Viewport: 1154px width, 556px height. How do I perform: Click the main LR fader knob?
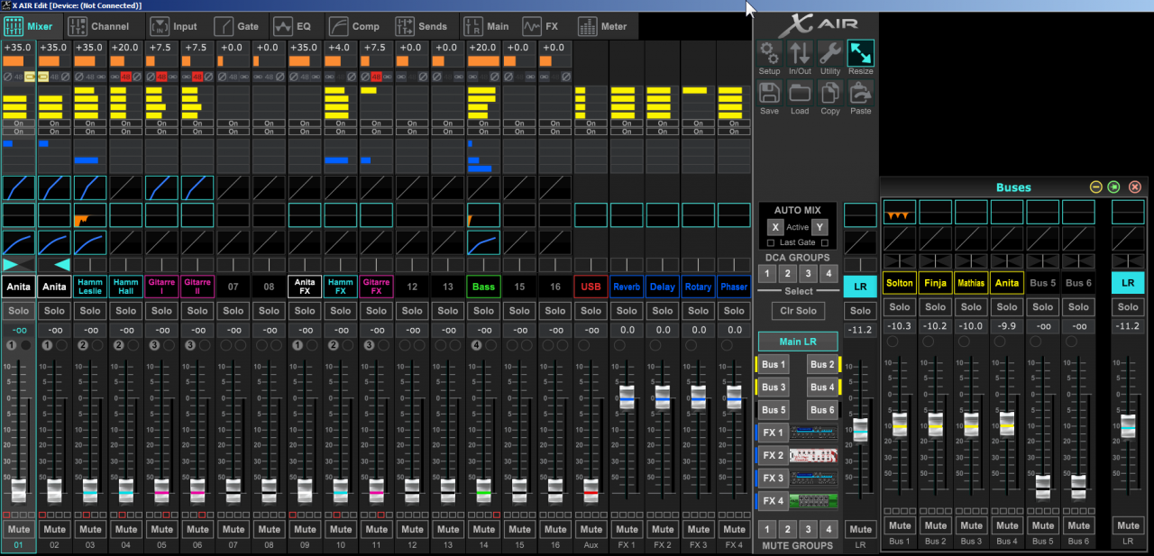[860, 430]
